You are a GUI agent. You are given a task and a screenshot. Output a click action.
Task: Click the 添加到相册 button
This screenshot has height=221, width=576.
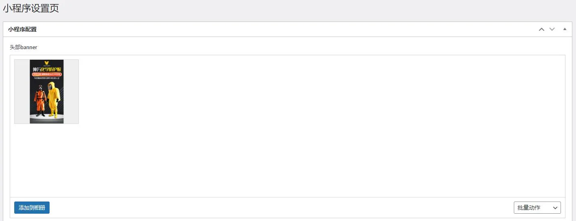coord(32,208)
